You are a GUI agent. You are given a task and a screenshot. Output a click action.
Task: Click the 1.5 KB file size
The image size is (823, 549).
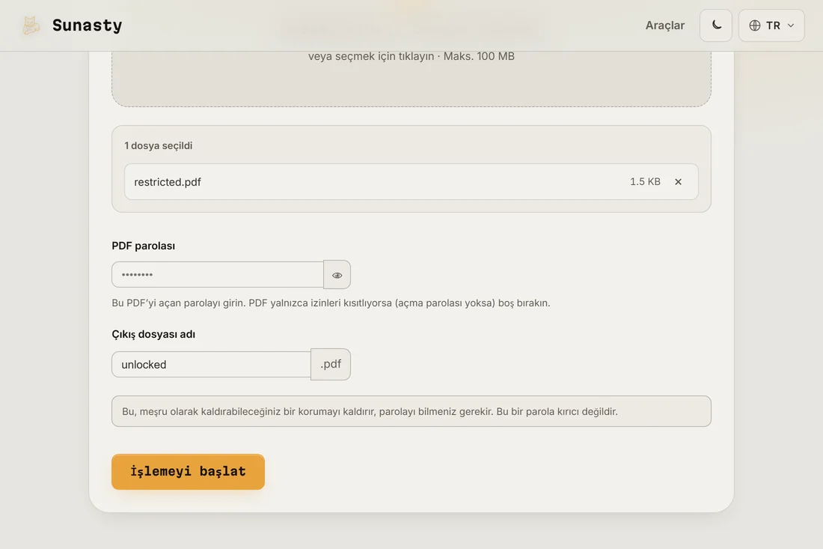[645, 182]
